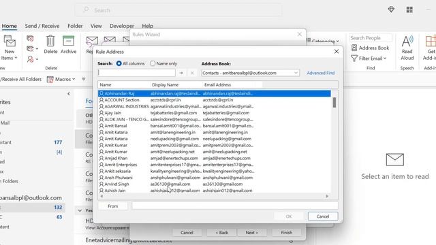
Task: Open Address Book from ribbon
Action: pos(370,48)
